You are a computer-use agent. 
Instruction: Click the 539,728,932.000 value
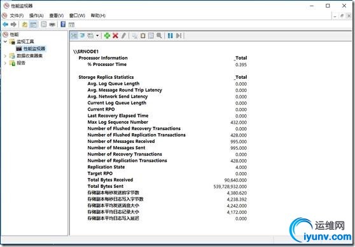tap(230, 187)
